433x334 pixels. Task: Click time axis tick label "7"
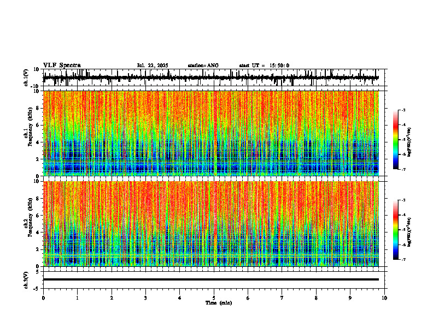click(282, 298)
